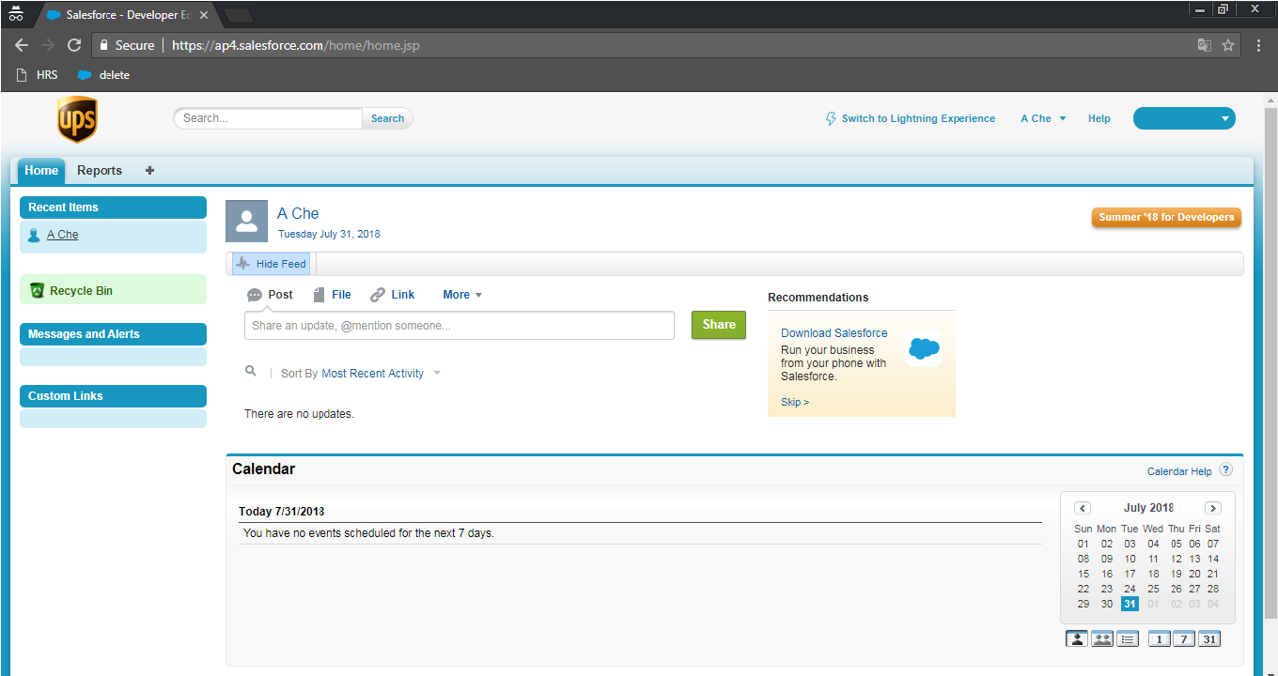1278x676 pixels.
Task: Open the Help link in header
Action: click(1099, 119)
